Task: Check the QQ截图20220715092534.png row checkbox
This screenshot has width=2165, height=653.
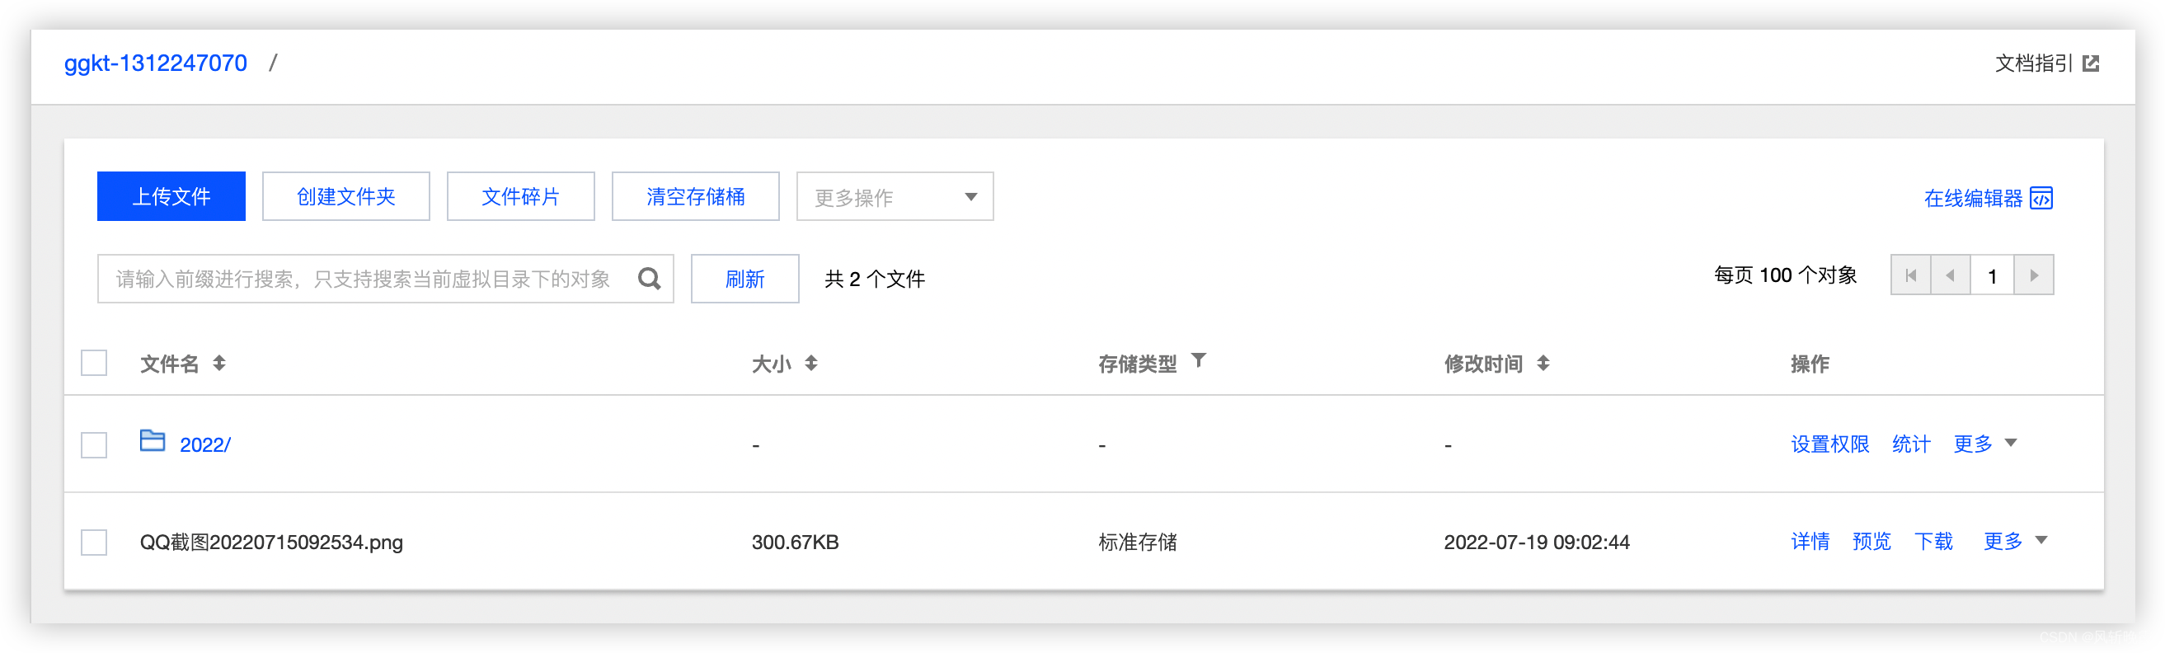Action: [x=94, y=542]
